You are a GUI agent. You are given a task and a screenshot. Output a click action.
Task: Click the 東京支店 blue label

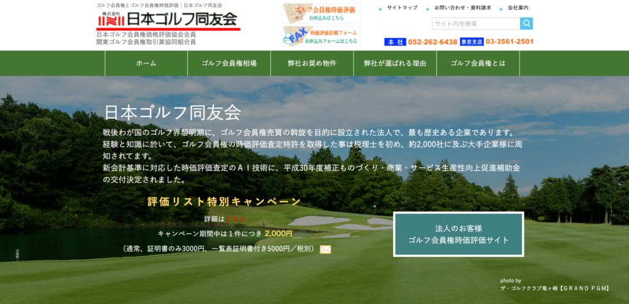[472, 42]
